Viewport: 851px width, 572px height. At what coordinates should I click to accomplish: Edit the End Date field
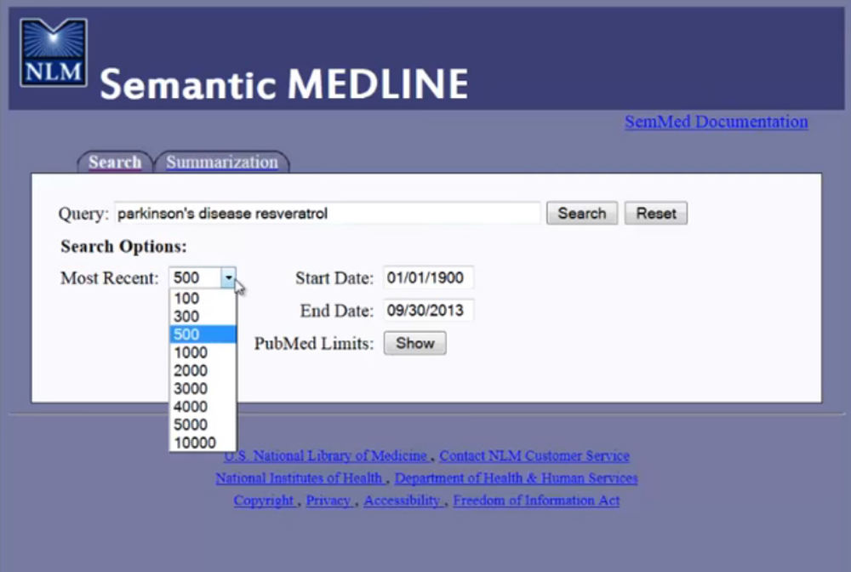(428, 311)
